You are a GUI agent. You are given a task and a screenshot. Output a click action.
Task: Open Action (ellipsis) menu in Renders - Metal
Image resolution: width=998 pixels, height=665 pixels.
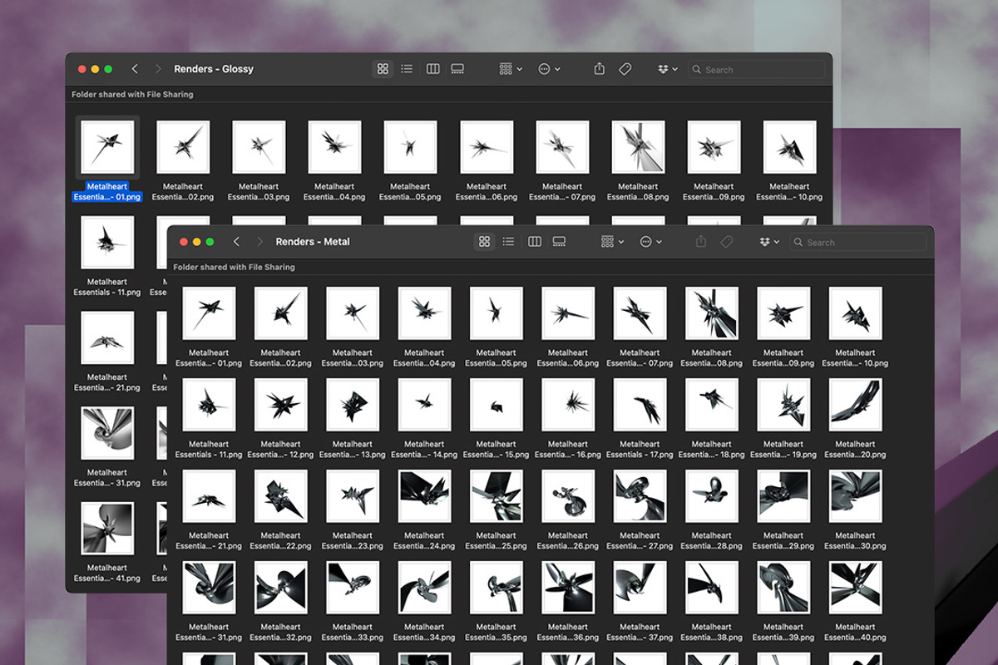(651, 242)
